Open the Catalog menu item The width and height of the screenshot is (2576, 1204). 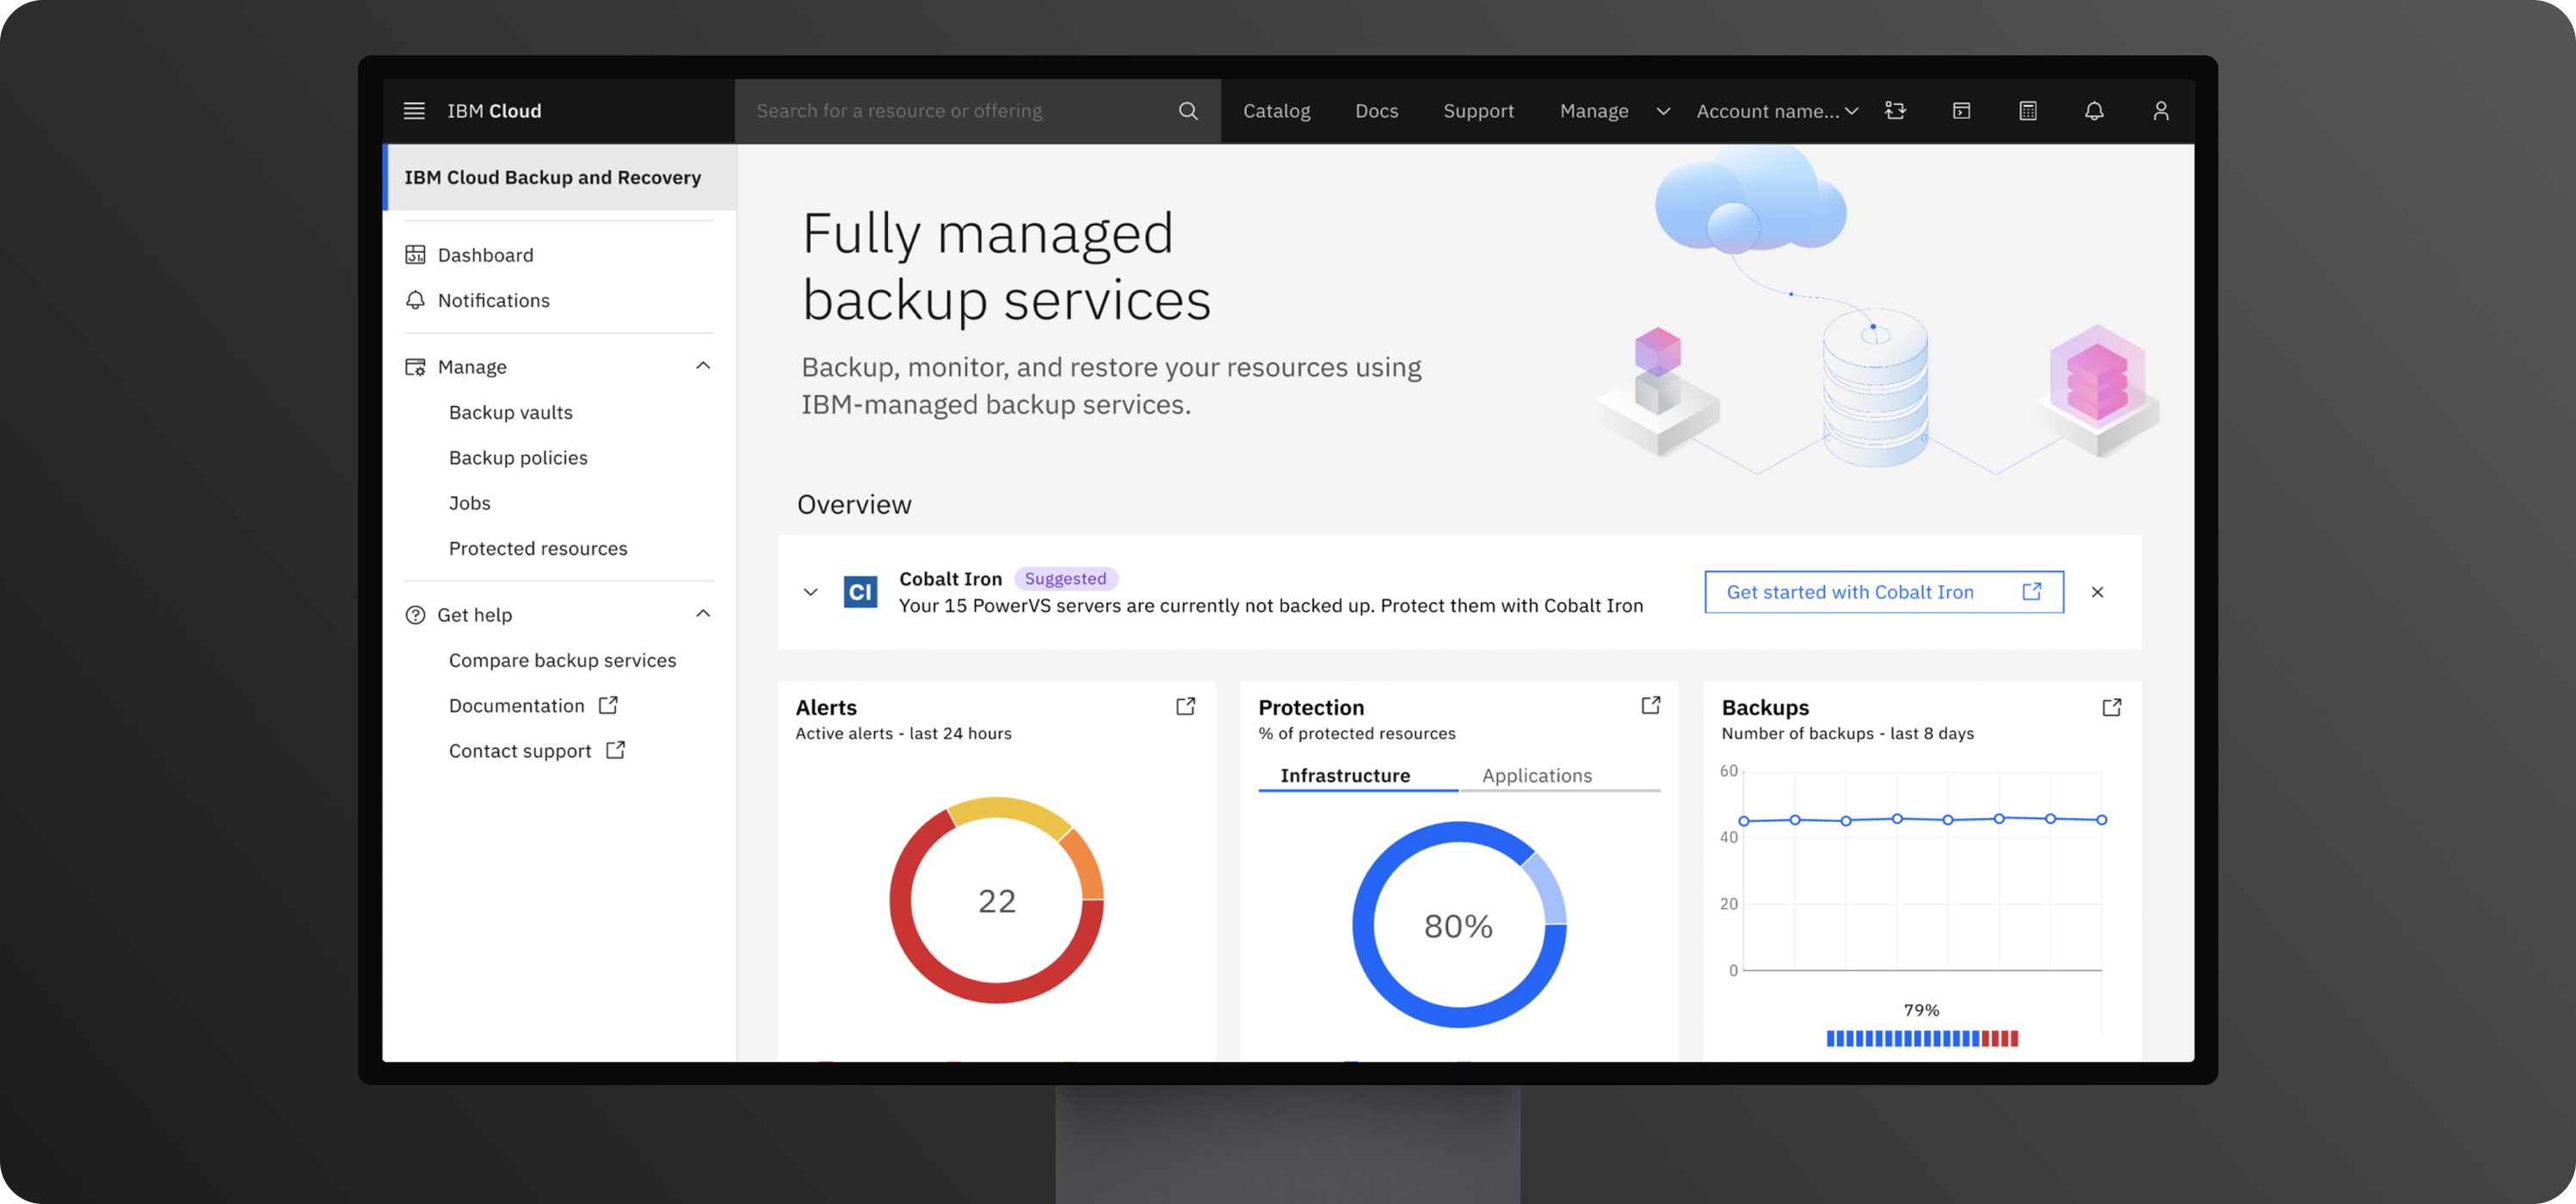(x=1276, y=111)
